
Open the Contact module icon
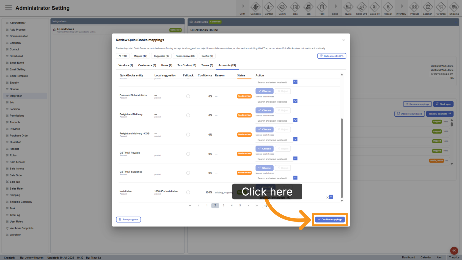[x=269, y=8]
